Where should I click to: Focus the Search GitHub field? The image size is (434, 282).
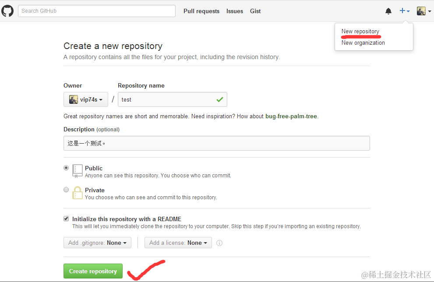(97, 11)
